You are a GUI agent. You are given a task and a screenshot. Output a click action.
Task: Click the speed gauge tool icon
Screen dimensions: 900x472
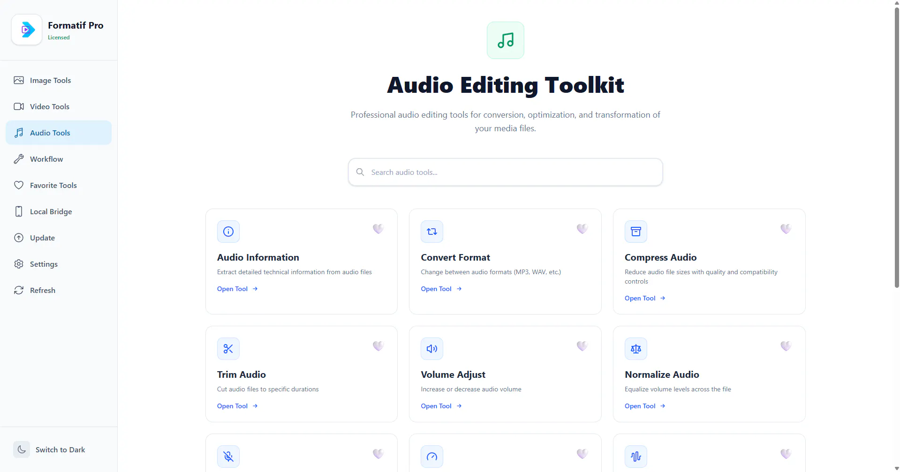pyautogui.click(x=432, y=457)
